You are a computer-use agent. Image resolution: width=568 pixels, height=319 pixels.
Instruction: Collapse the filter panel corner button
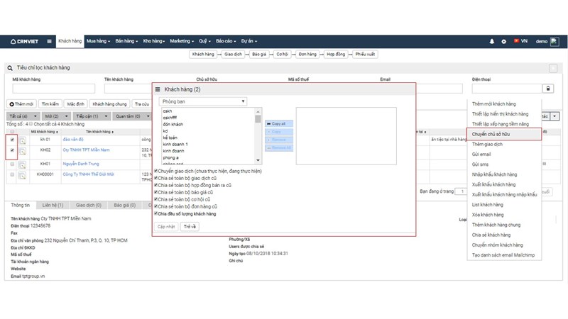[553, 68]
